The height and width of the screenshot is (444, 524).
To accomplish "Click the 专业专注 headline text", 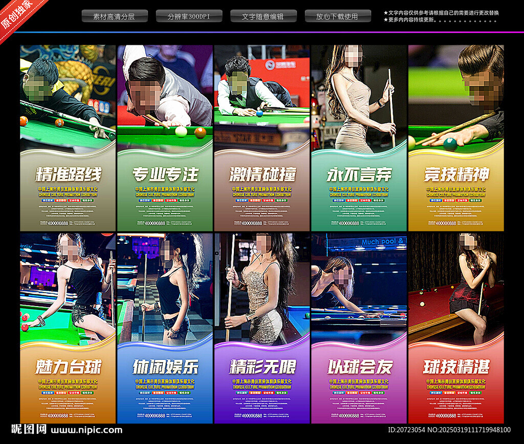I will [165, 174].
